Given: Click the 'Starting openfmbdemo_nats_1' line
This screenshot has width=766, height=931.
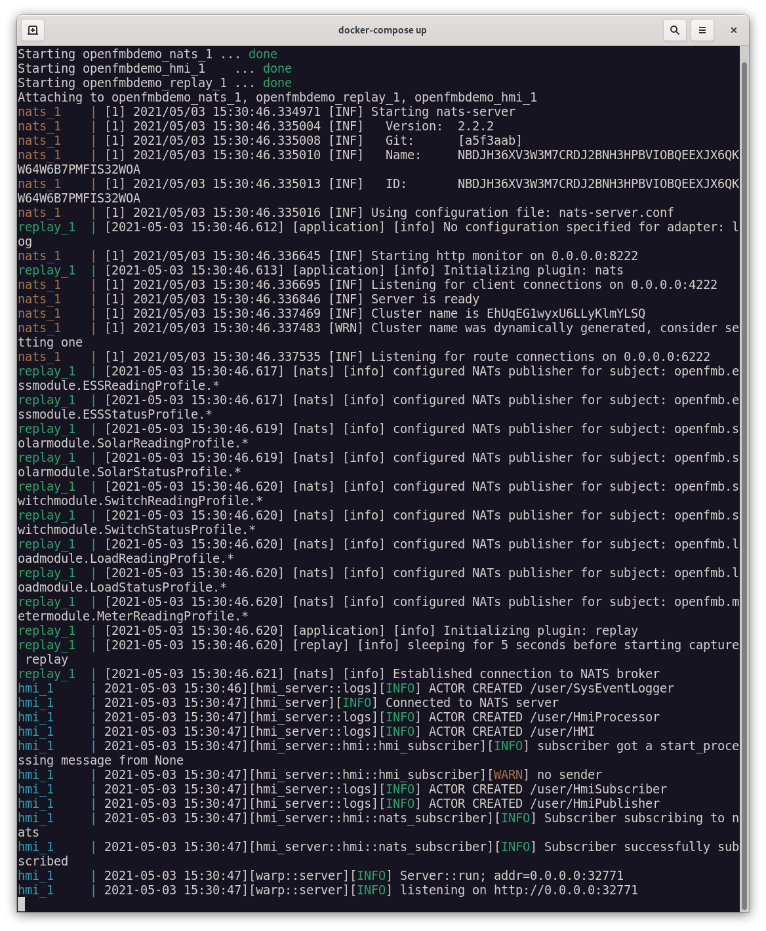Looking at the screenshot, I should (x=148, y=54).
